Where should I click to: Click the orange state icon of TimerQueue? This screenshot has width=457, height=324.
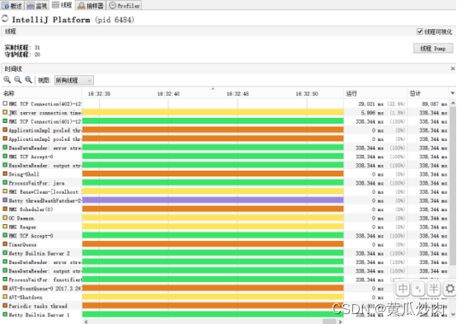point(5,244)
